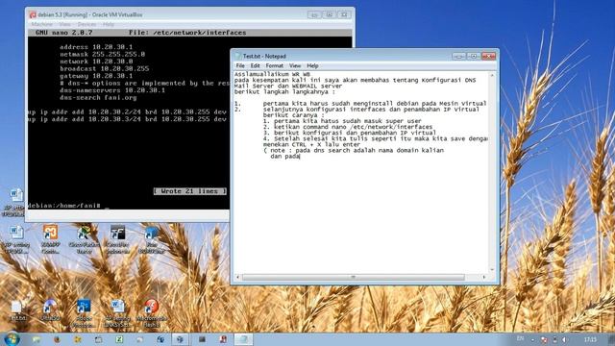This screenshot has height=346, width=615.
Task: Open the Macromedia Flash desktop shortcut
Action: click(152, 312)
